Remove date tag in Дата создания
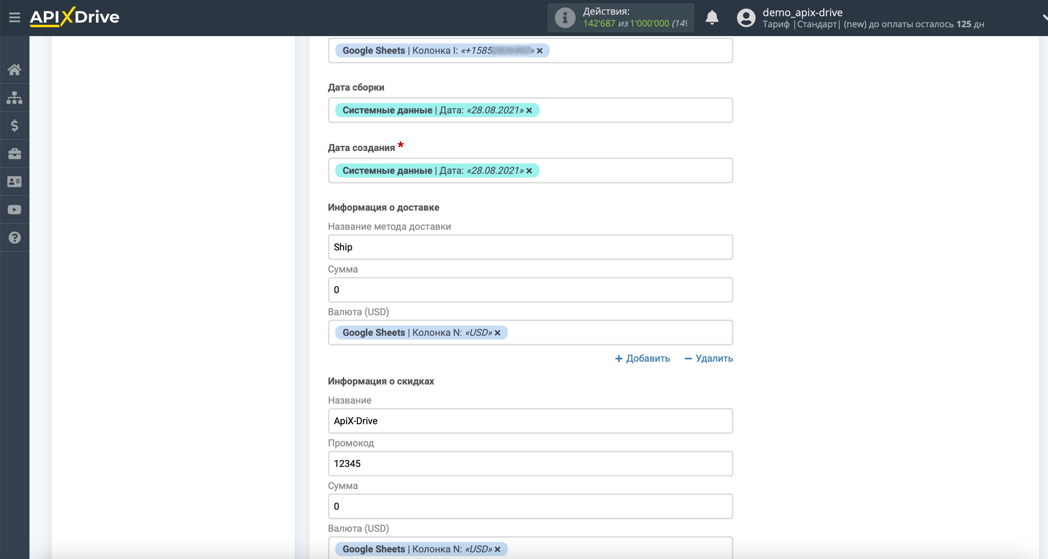1048x559 pixels. (529, 171)
